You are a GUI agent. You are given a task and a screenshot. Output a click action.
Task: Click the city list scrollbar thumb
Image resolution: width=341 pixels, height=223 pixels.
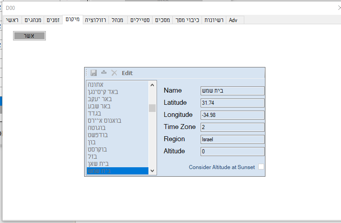pyautogui.click(x=152, y=108)
